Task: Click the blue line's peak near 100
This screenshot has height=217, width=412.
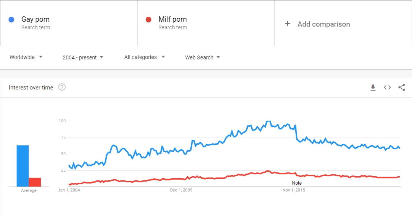Action: click(268, 121)
